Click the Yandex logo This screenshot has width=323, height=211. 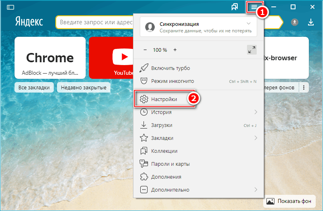(29, 22)
